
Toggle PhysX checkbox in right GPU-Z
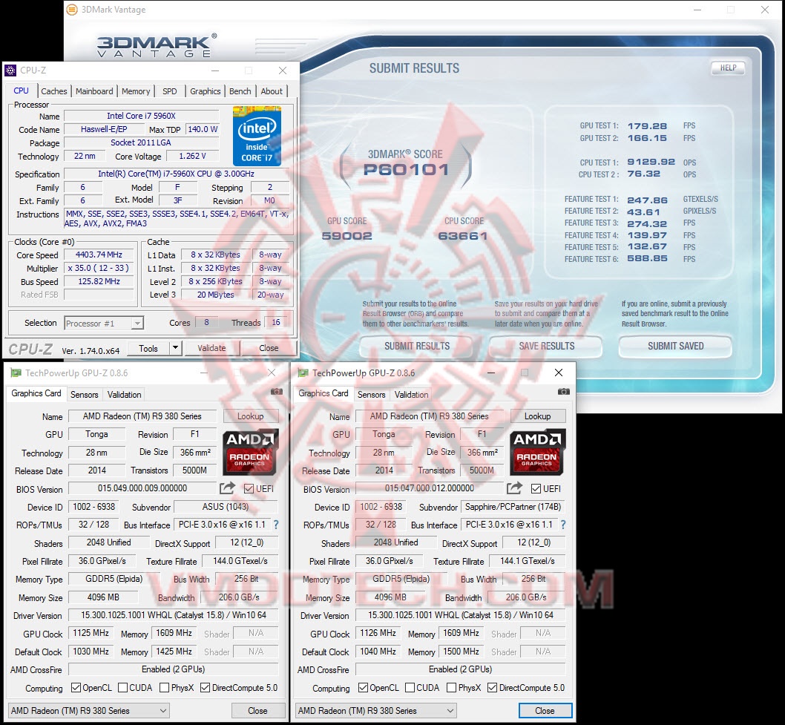(452, 687)
